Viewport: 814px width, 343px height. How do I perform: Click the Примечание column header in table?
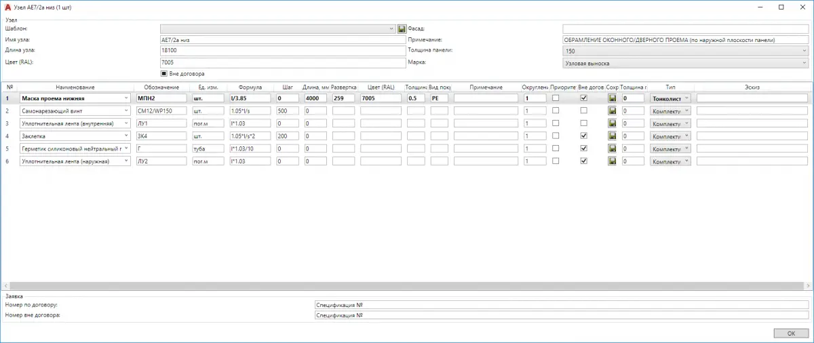click(x=486, y=87)
